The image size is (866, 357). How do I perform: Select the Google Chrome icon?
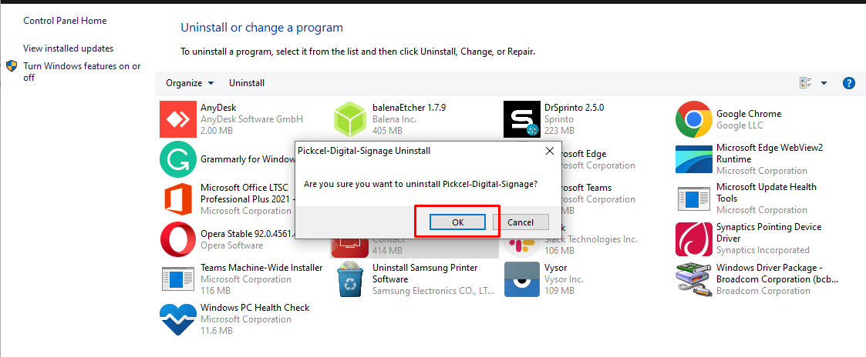pyautogui.click(x=694, y=119)
